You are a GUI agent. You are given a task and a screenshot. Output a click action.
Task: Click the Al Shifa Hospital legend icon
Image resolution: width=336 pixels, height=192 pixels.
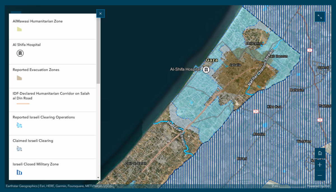click(20, 53)
